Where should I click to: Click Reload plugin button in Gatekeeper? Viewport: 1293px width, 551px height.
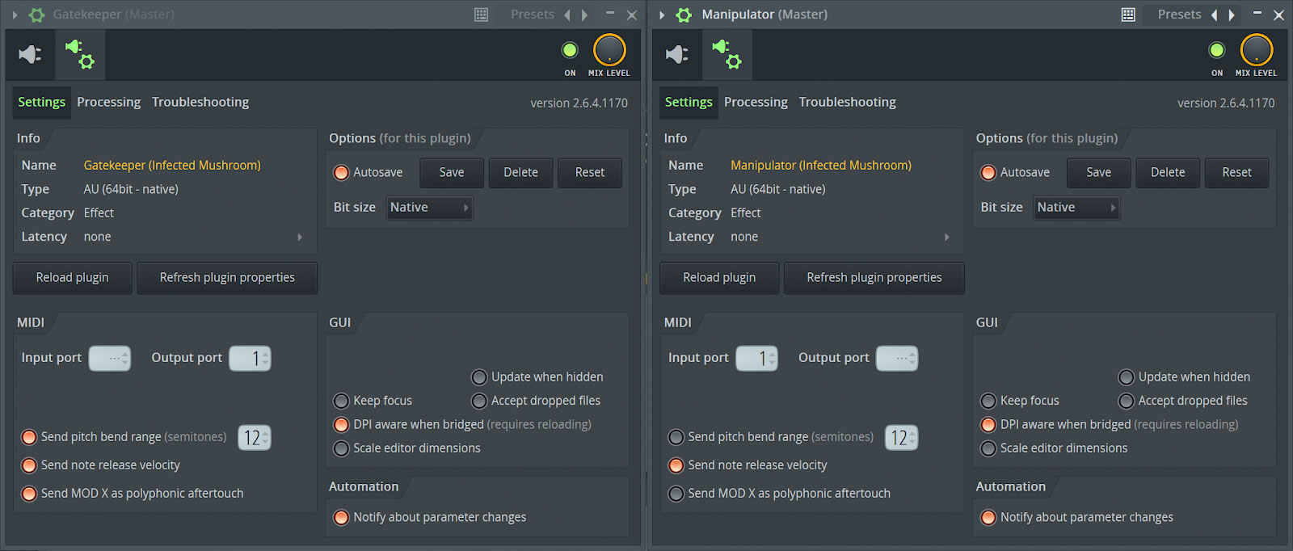tap(72, 278)
